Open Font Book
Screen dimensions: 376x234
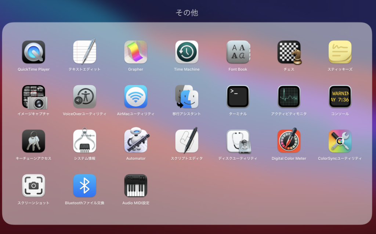coord(238,52)
